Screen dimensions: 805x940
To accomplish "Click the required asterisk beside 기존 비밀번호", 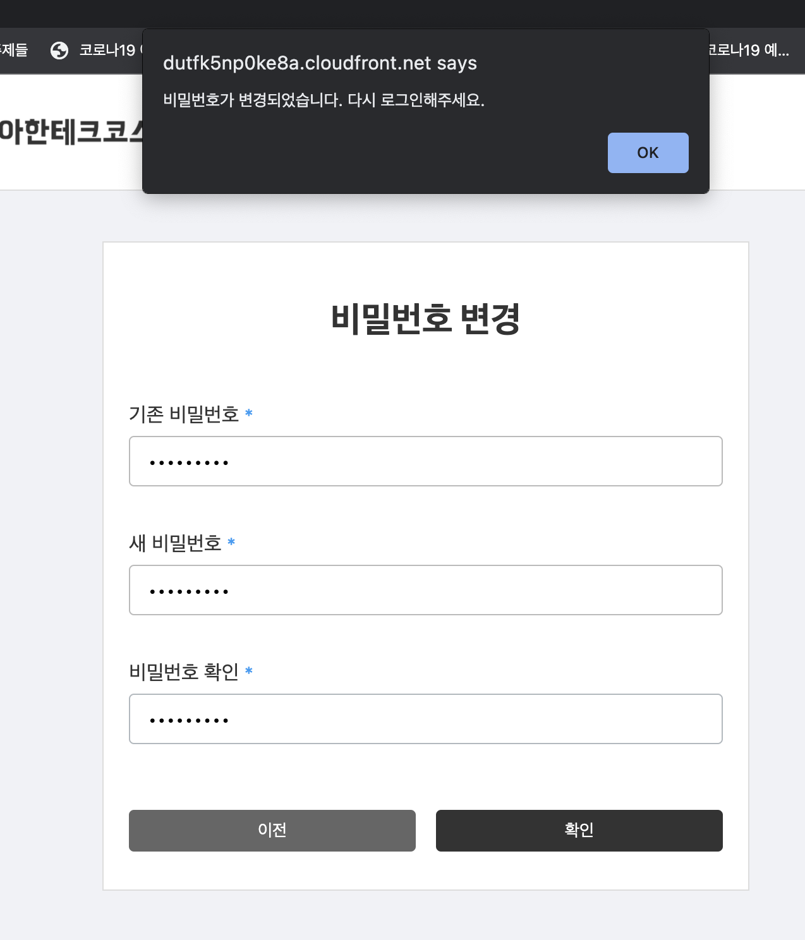I will (x=249, y=414).
